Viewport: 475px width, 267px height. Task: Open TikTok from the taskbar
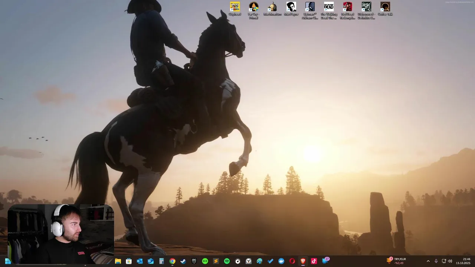coord(314,261)
